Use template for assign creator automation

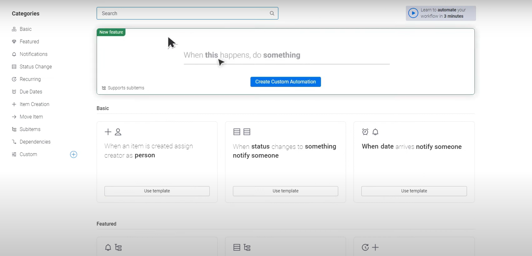click(157, 191)
